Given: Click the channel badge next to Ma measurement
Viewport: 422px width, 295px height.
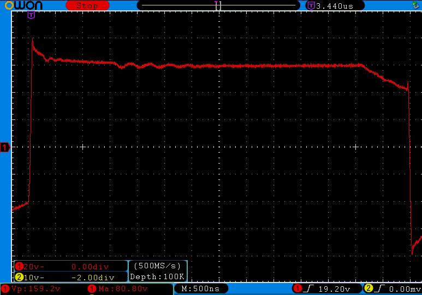Looking at the screenshot, I should (92, 289).
